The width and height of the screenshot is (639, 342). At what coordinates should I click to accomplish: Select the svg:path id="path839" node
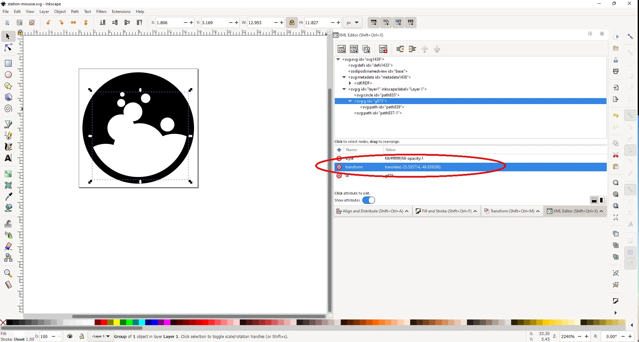(x=382, y=107)
